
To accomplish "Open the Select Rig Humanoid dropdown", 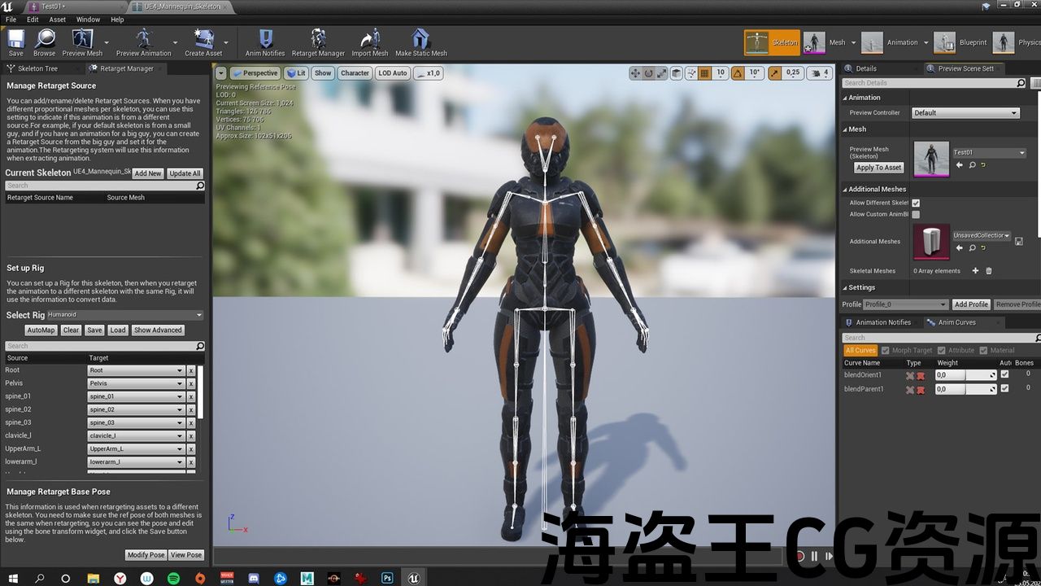I will pos(125,315).
